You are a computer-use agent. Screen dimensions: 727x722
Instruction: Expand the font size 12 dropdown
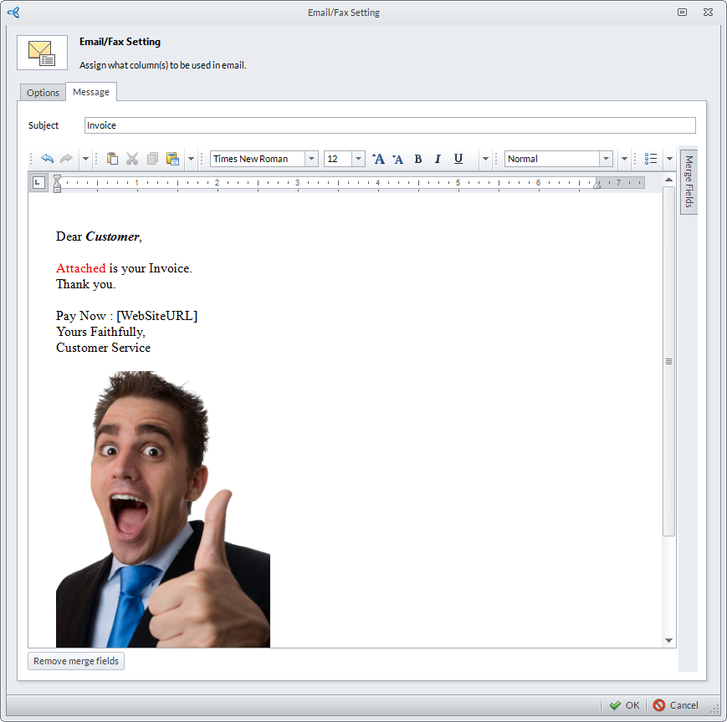(358, 159)
